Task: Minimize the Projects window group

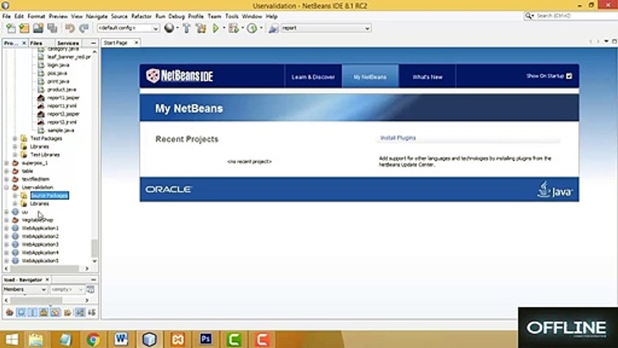Action: pos(93,43)
